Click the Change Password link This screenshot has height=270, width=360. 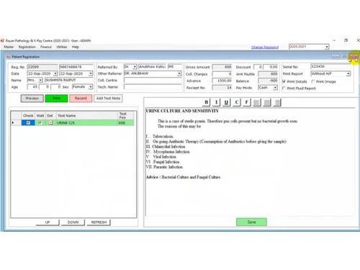coord(265,48)
